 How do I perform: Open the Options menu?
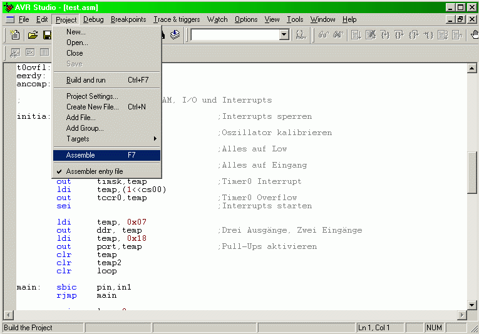(246, 19)
